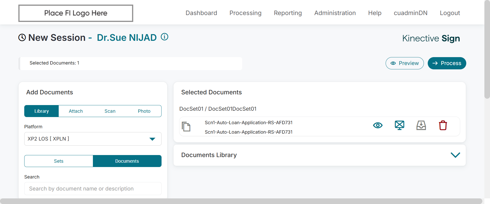
Task: Click the clock icon next to New Session
Action: pos(22,37)
